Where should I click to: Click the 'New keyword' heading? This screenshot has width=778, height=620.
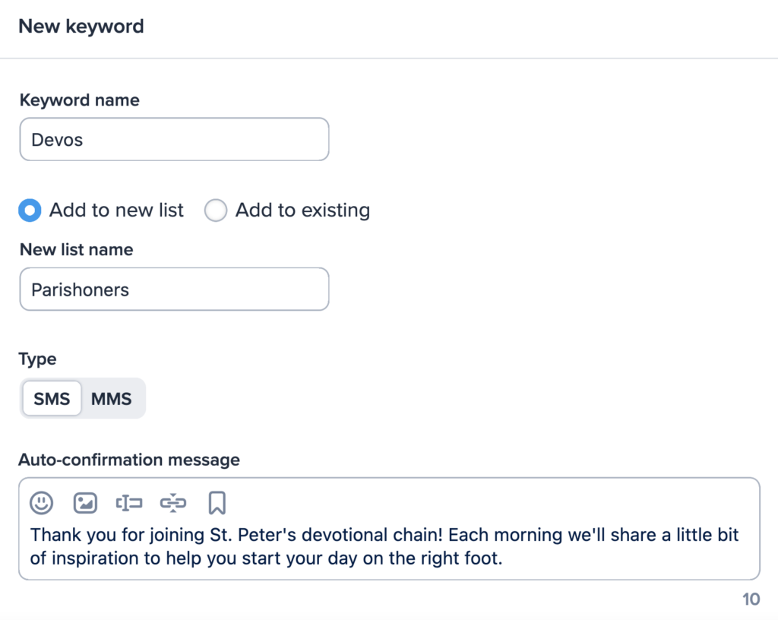[81, 27]
